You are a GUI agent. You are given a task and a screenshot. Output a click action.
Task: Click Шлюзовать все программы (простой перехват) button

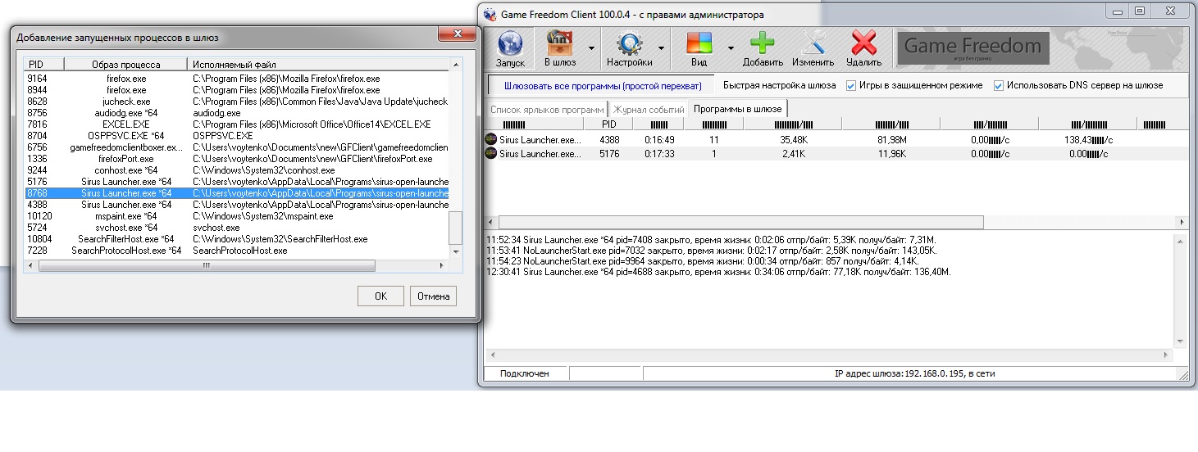click(603, 85)
